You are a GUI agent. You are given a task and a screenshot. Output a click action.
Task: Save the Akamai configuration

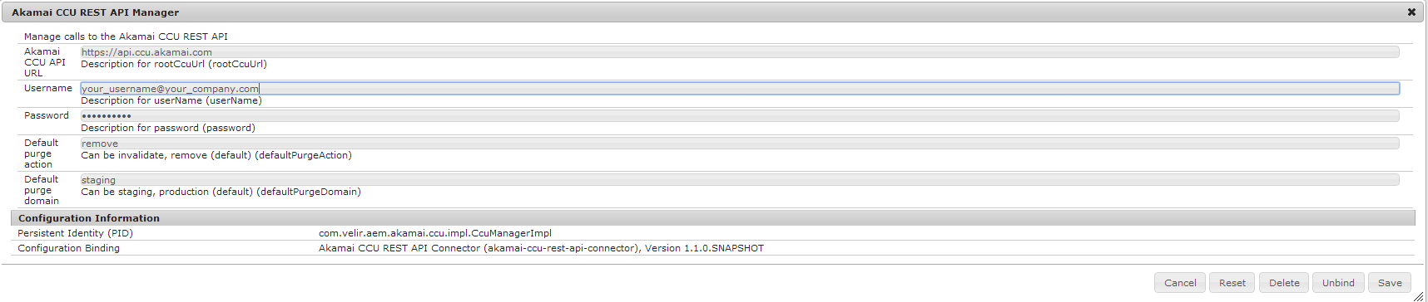coord(1390,283)
